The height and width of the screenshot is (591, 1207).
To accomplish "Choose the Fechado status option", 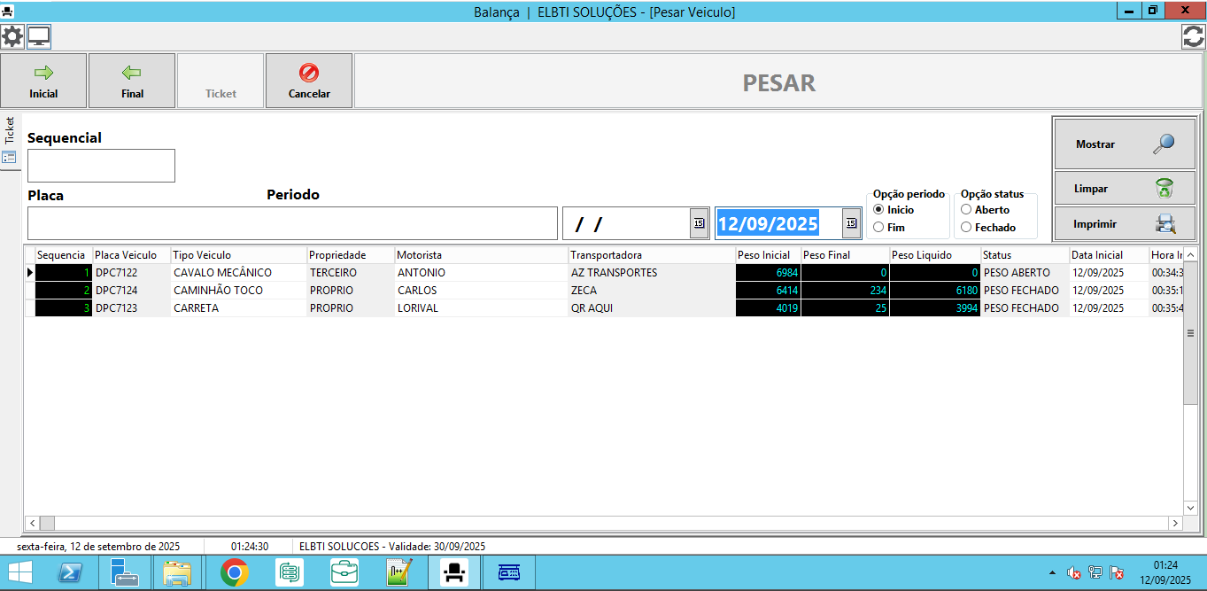I will pos(966,228).
